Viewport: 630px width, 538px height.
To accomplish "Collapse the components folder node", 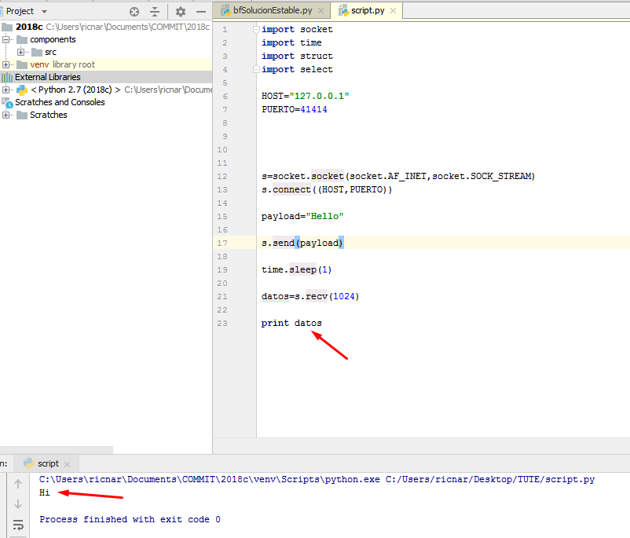I will point(6,39).
